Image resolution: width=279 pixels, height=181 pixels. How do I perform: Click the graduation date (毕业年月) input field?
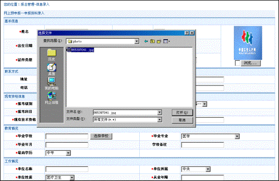coord(67,145)
